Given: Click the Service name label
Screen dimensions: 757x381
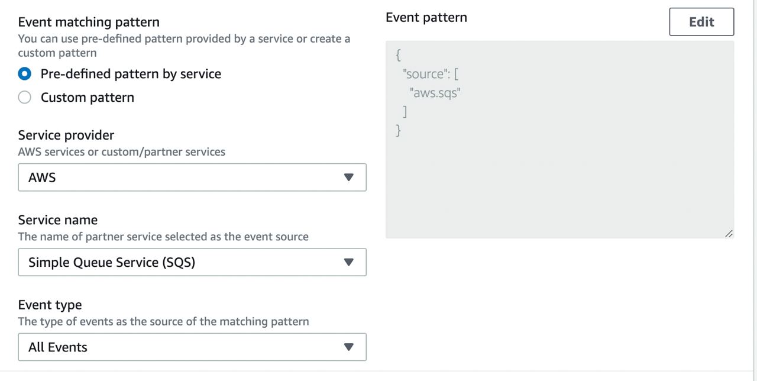Looking at the screenshot, I should [58, 219].
